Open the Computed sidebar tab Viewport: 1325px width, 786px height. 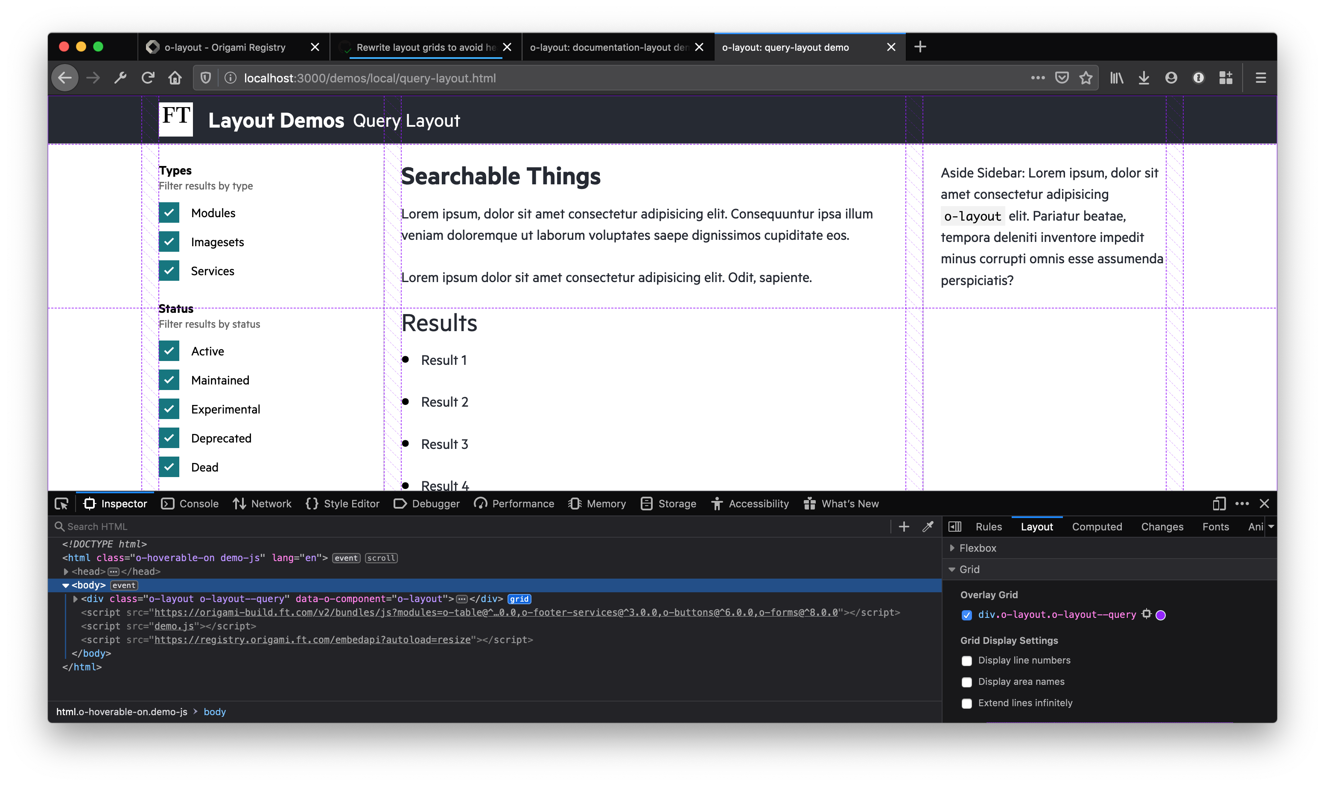(1097, 527)
